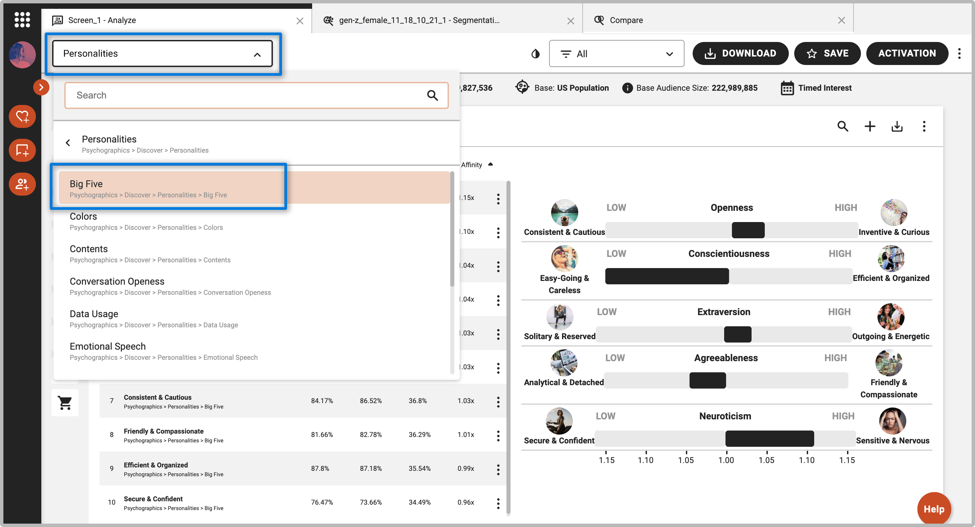Click the chart panel download icon
The image size is (975, 527).
pyautogui.click(x=897, y=126)
